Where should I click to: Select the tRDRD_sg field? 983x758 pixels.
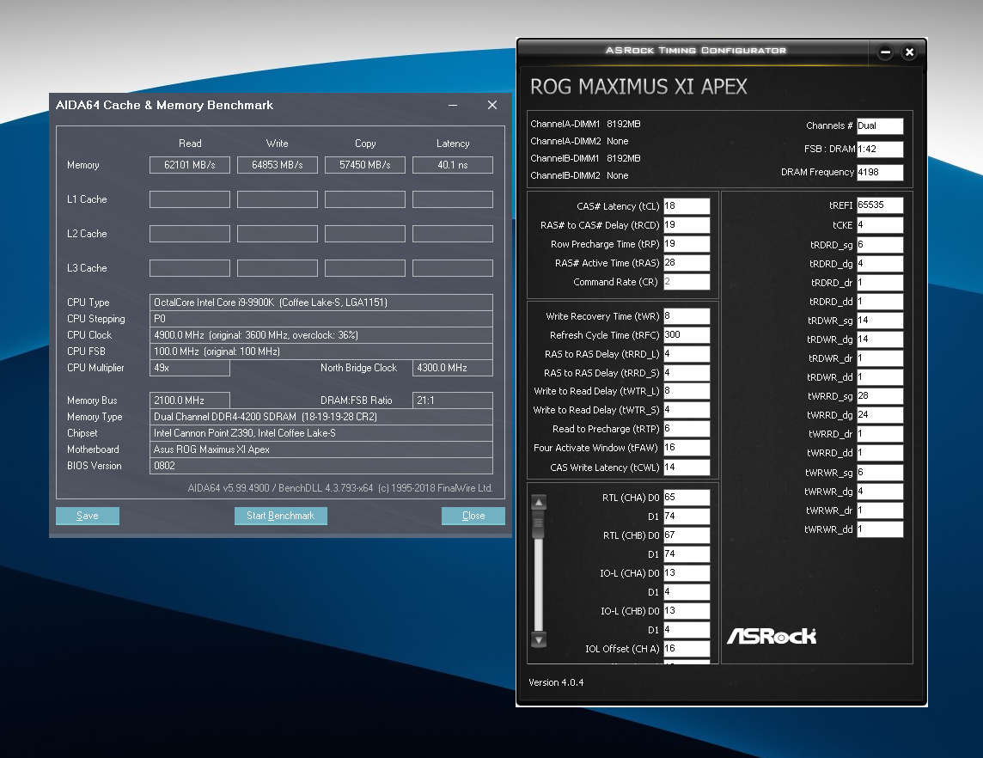[880, 245]
